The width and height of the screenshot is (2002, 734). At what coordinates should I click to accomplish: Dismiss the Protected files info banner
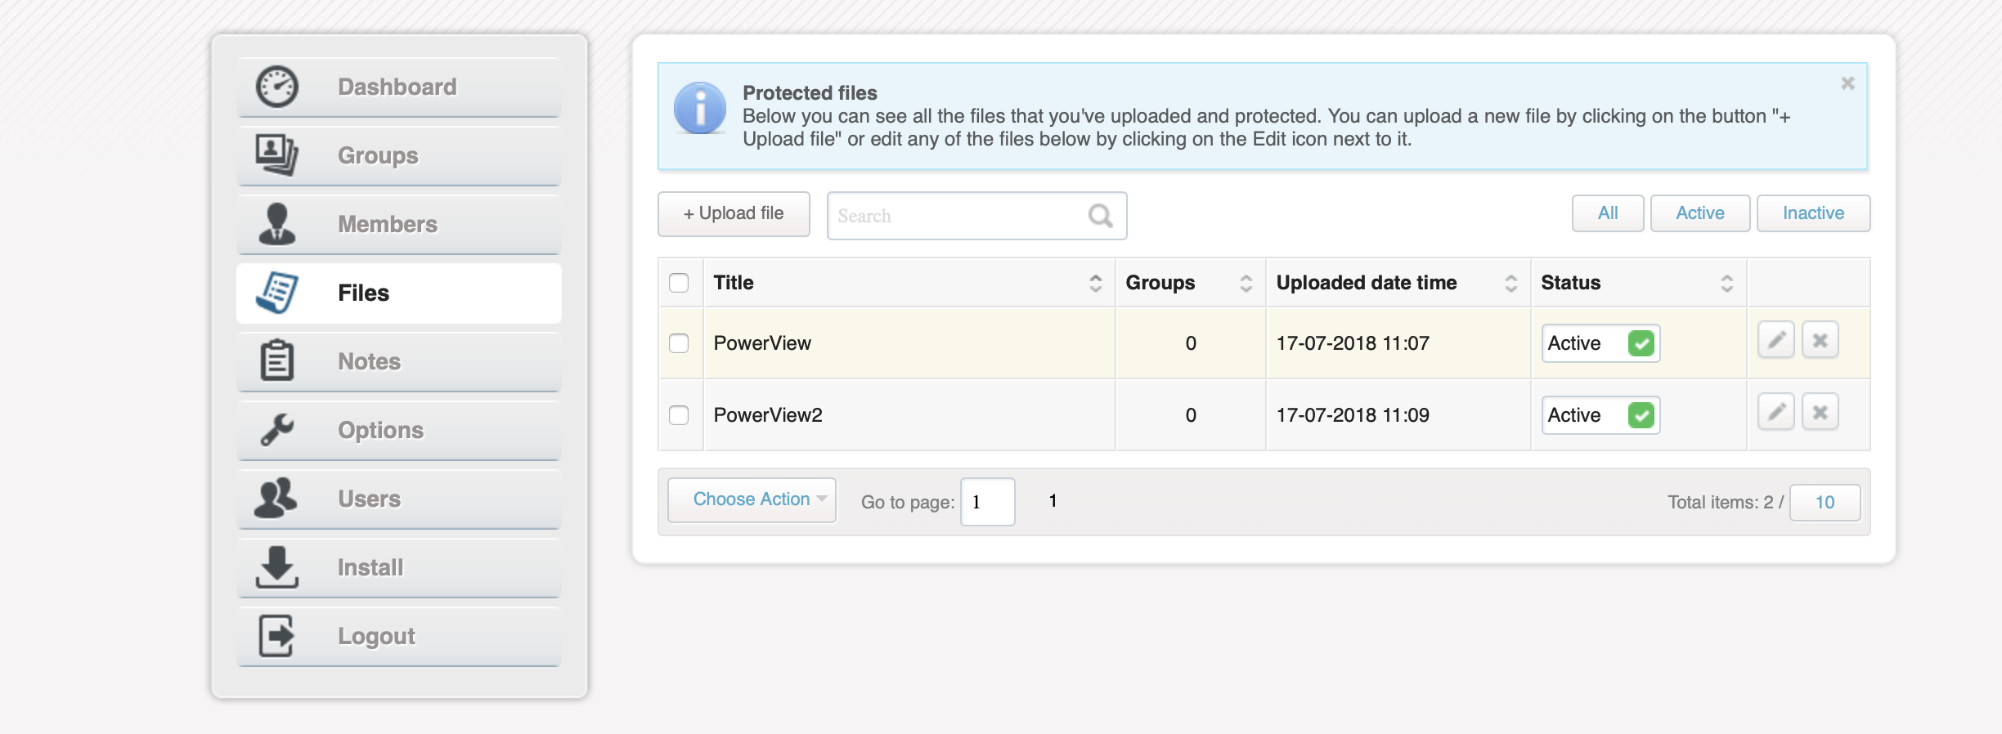[1847, 83]
